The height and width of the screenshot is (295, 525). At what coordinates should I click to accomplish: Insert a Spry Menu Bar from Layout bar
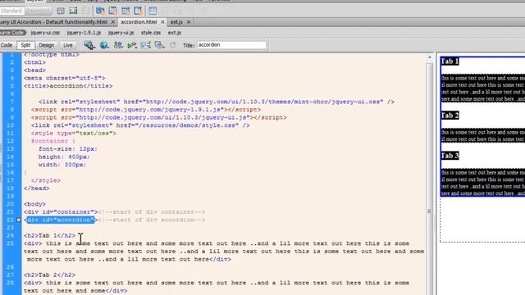pos(100,11)
